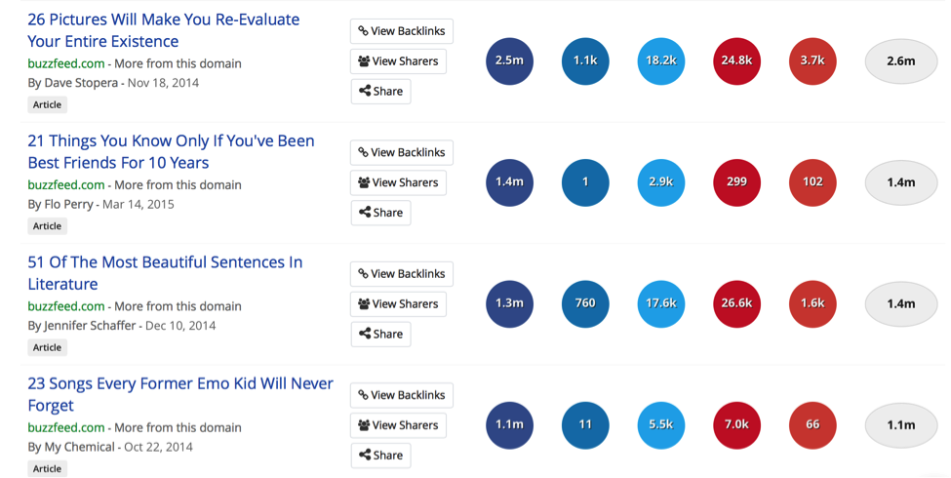View Sharers for 21 Things article
This screenshot has height=478, width=951.
click(398, 182)
